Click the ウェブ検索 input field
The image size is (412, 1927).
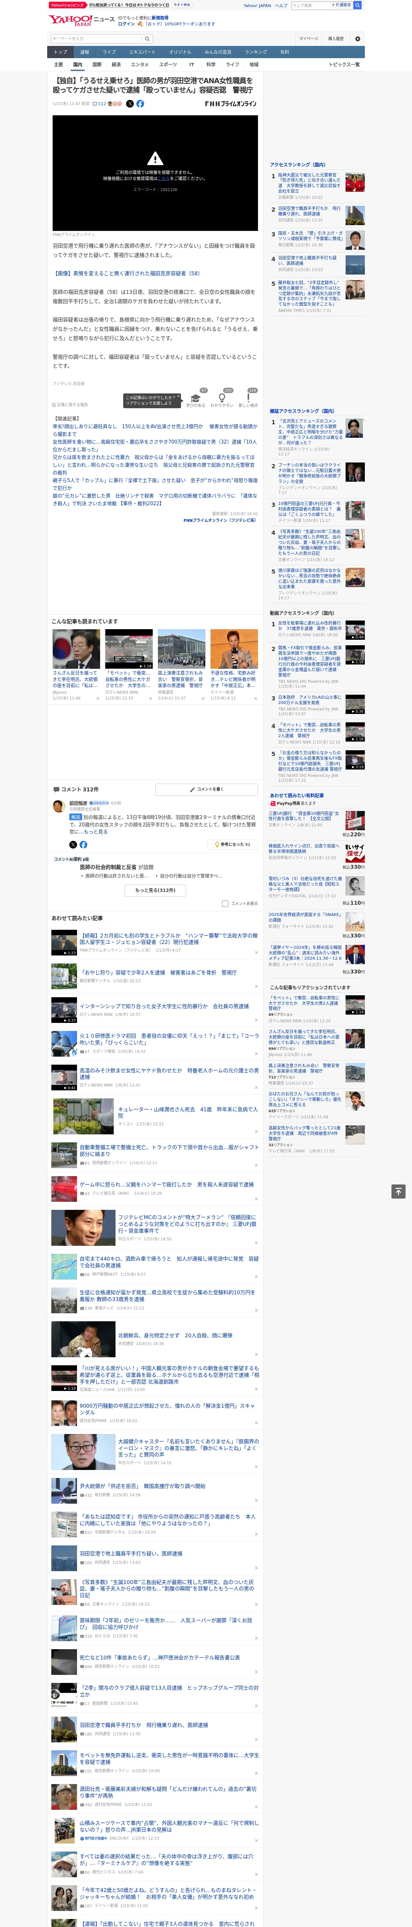point(310,5)
